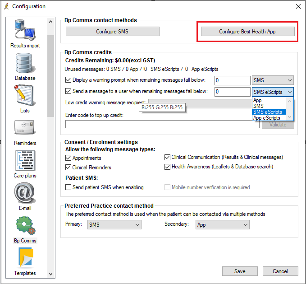Click dropdown list scroll up arrow
Screen dimensions: 306x284
290,101
